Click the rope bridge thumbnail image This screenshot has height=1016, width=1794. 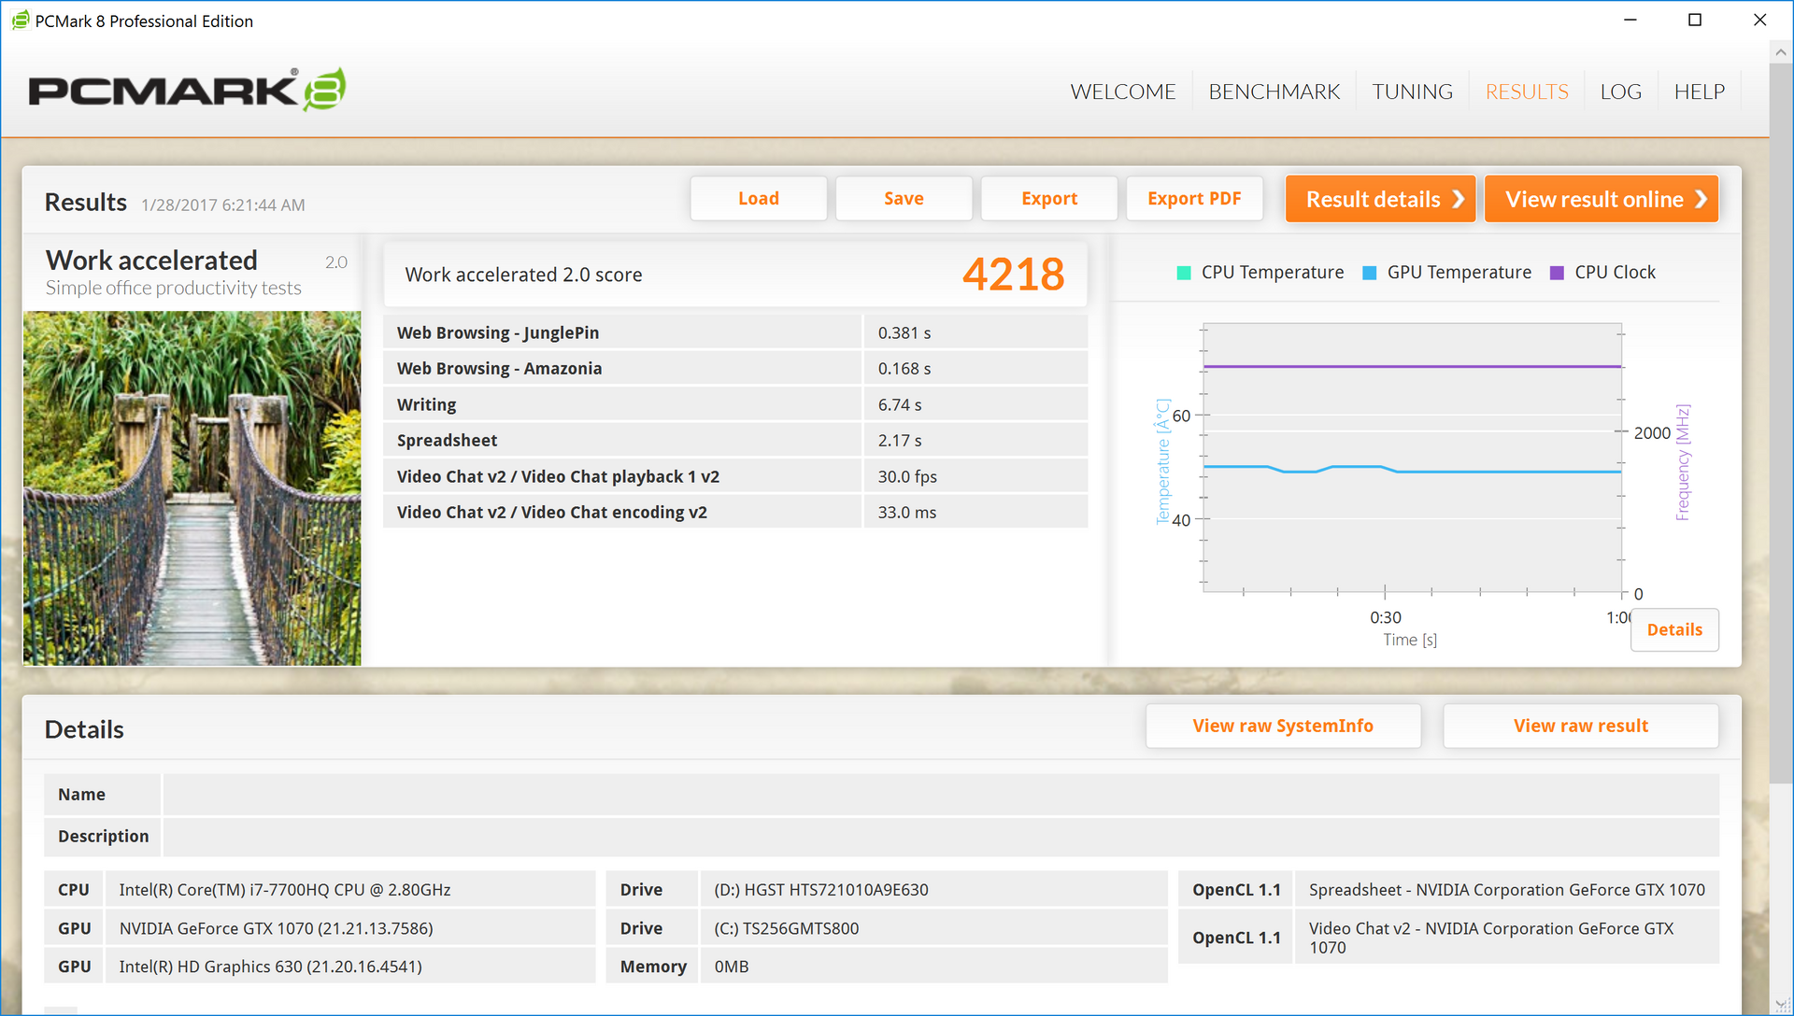point(192,488)
